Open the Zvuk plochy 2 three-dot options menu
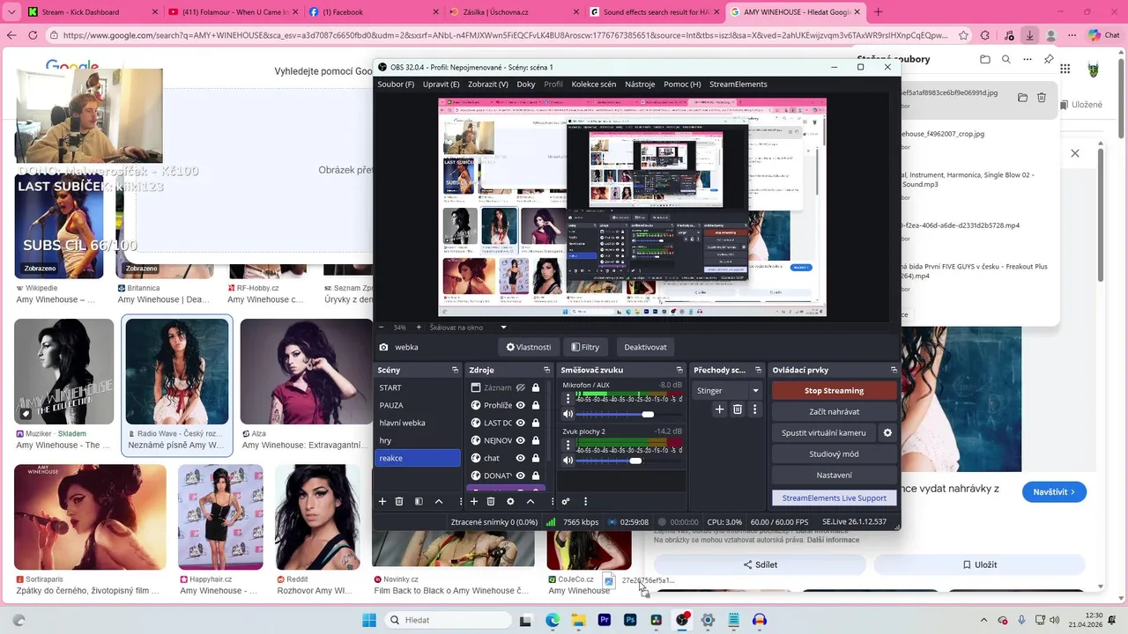This screenshot has width=1128, height=634. point(568,445)
